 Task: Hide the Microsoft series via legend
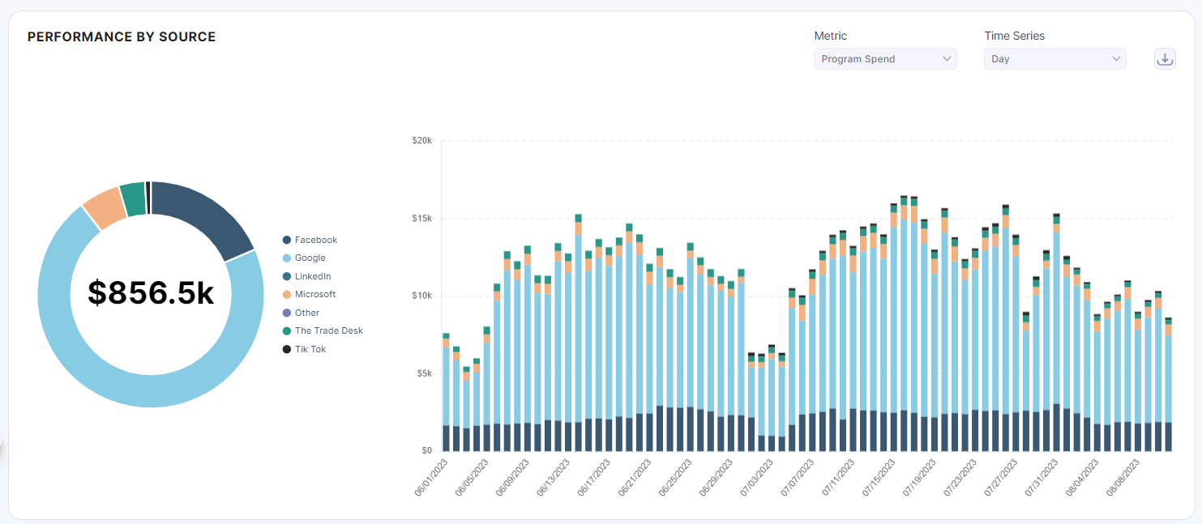tap(314, 294)
